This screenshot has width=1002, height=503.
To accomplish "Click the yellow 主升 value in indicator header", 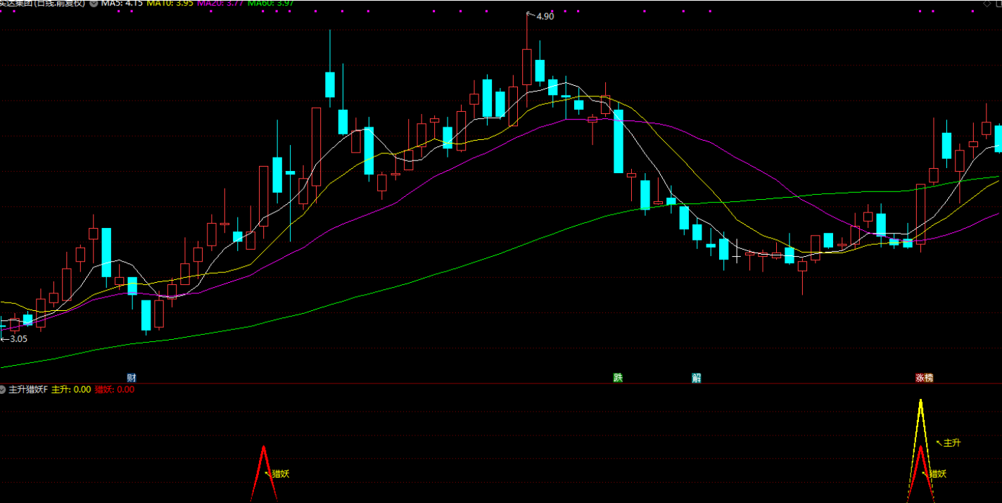I will 71,390.
